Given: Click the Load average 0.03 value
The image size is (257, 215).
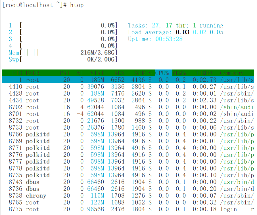Looking at the screenshot, I should pyautogui.click(x=182, y=32).
